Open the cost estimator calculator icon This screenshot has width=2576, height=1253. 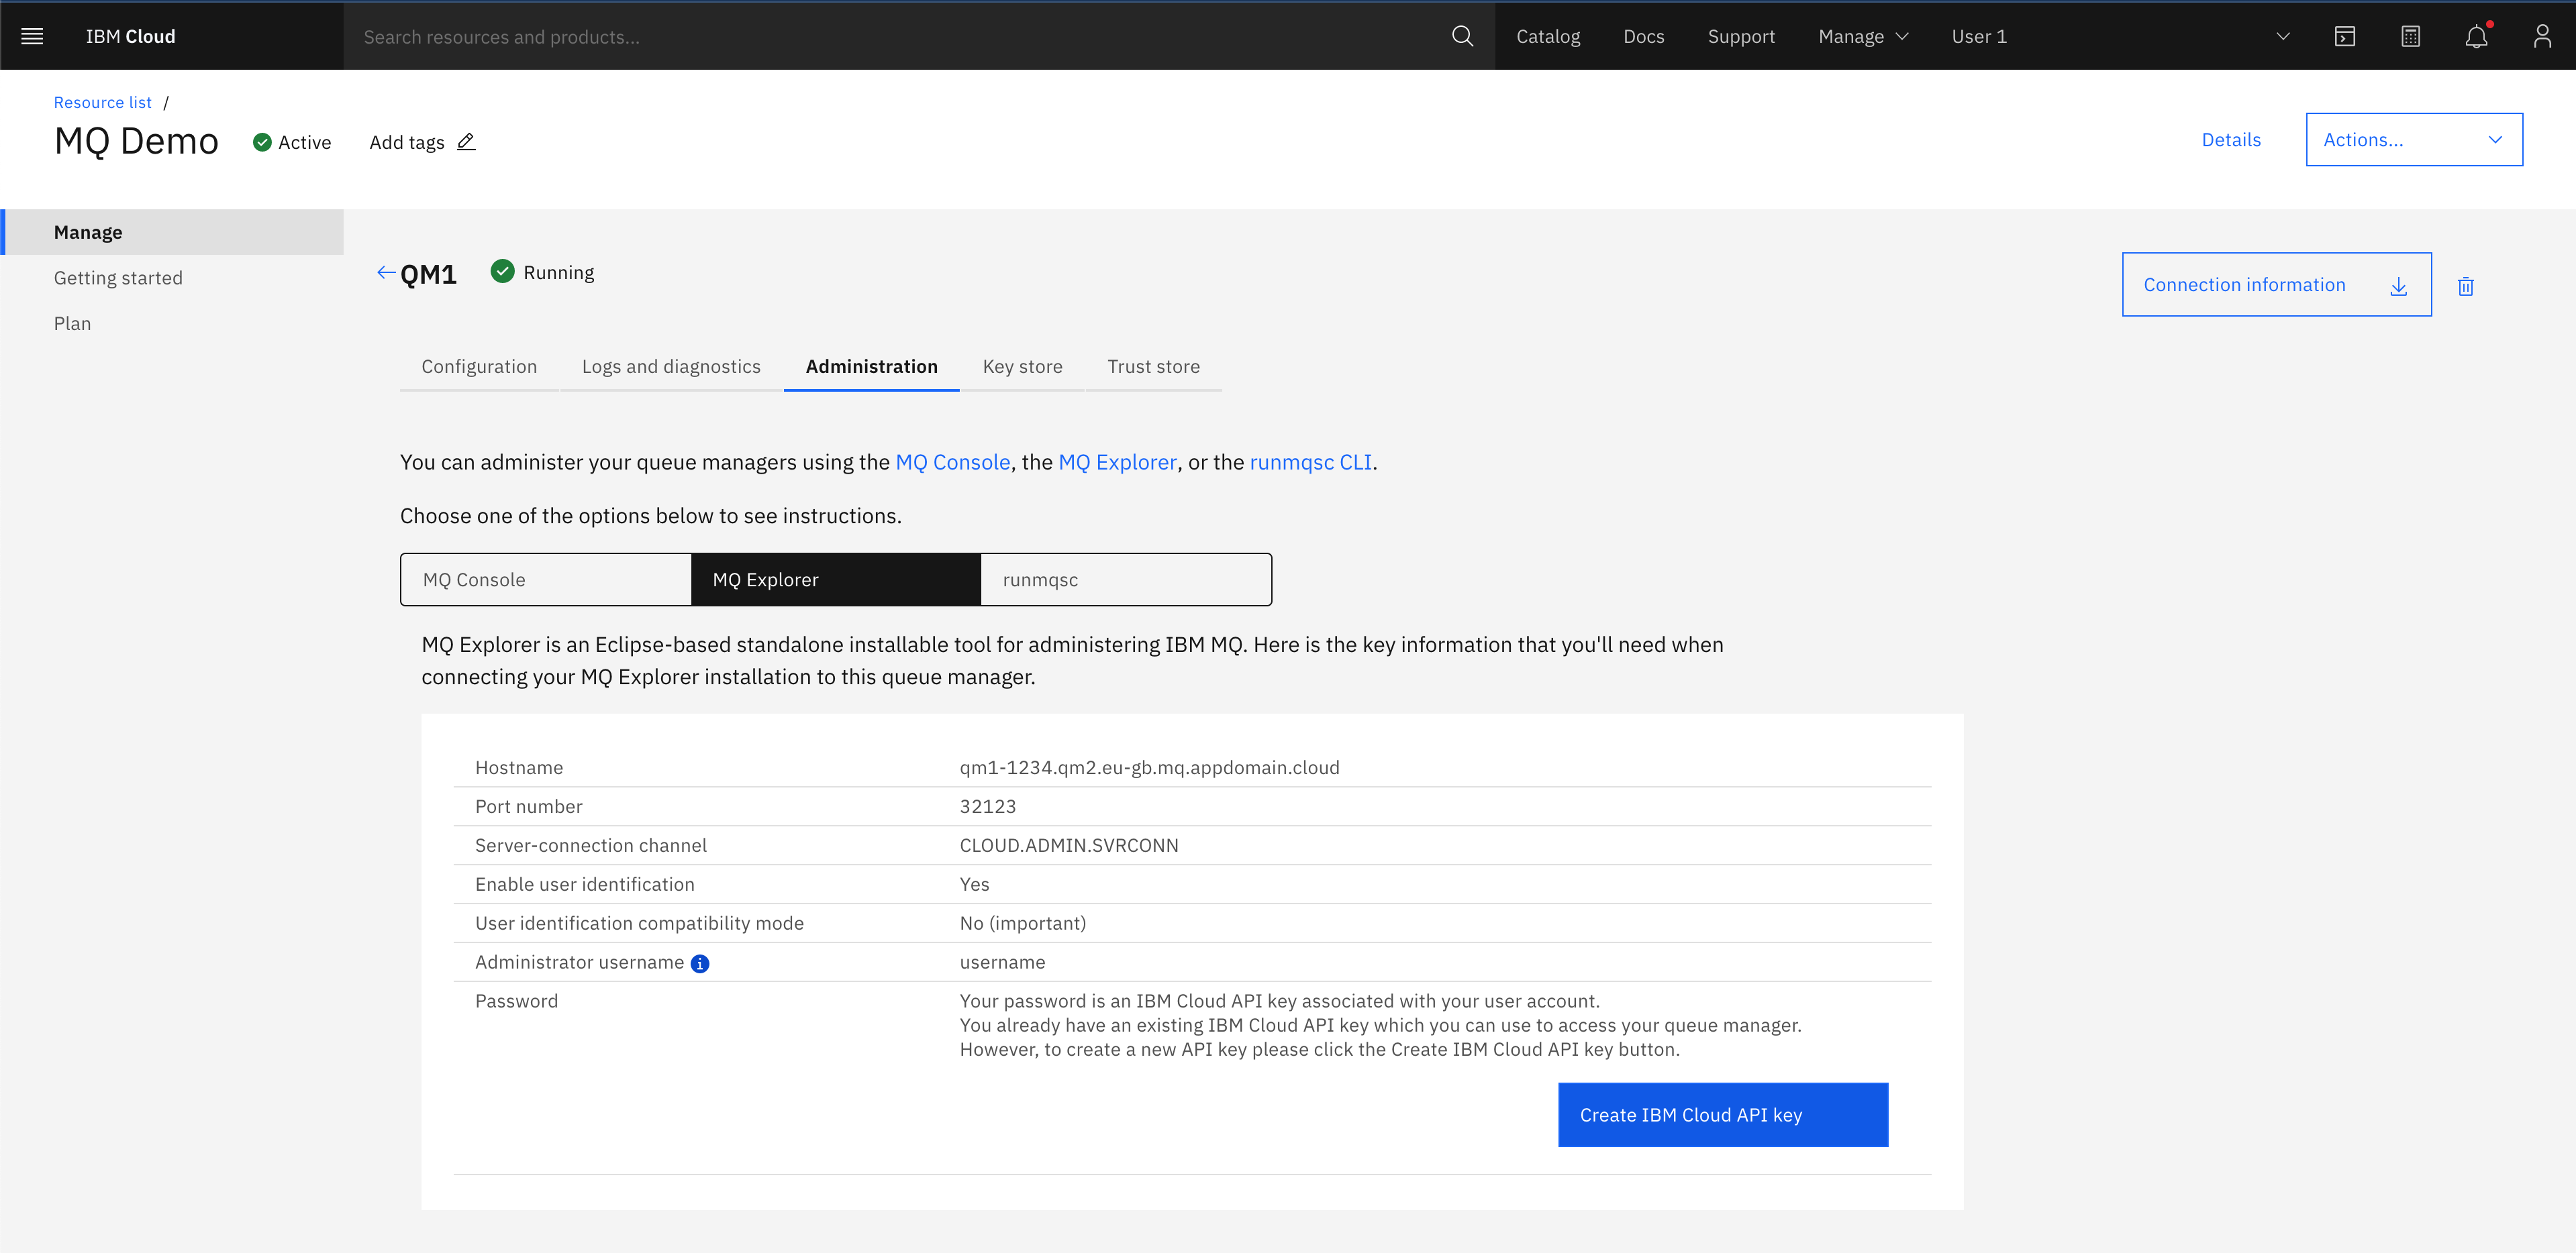tap(2411, 37)
